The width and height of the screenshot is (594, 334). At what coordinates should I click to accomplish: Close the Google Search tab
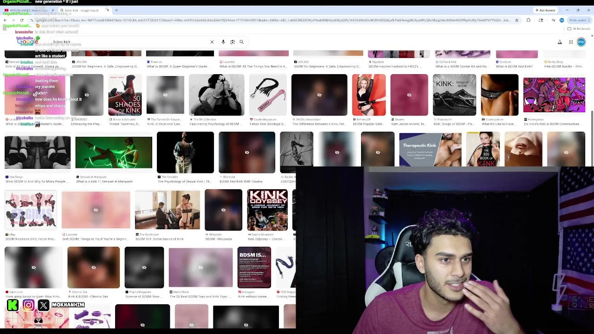[x=108, y=10]
